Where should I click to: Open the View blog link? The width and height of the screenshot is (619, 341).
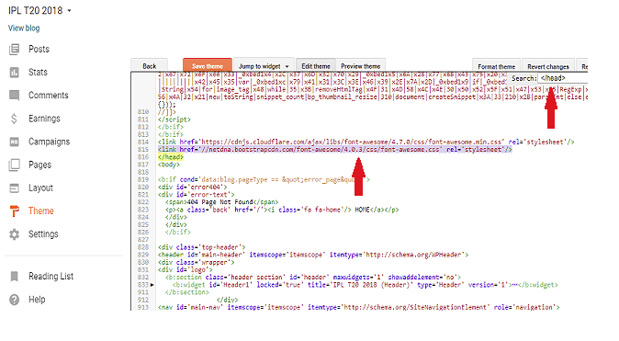[x=24, y=28]
